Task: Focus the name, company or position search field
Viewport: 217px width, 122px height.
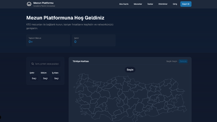Action: (45, 64)
